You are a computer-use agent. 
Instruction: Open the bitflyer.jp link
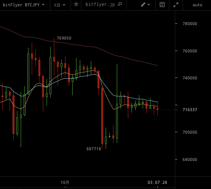(x=100, y=4)
